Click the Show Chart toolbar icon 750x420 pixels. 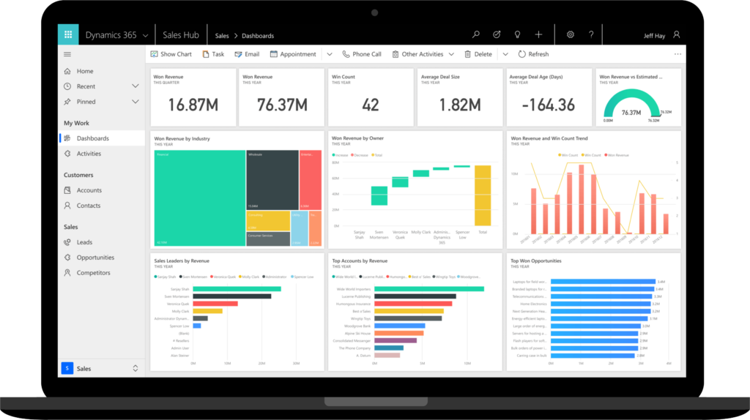[x=154, y=54]
